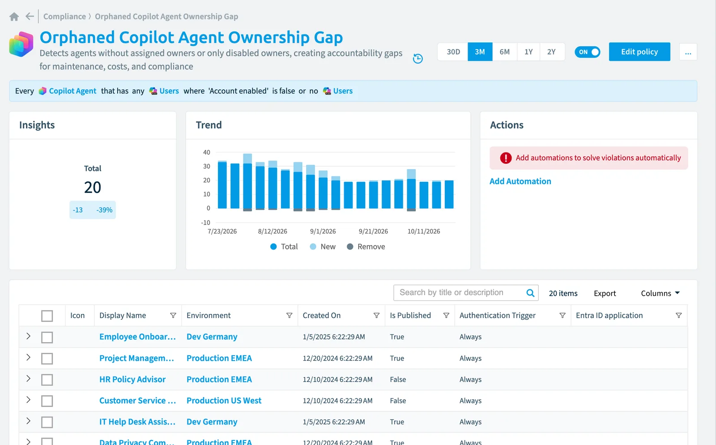Expand the Employee Onboar... row
The image size is (716, 445).
click(x=28, y=336)
